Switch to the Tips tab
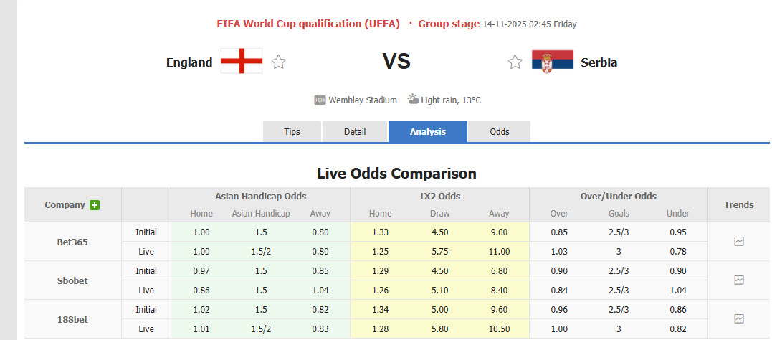772x340 pixels. [x=292, y=131]
